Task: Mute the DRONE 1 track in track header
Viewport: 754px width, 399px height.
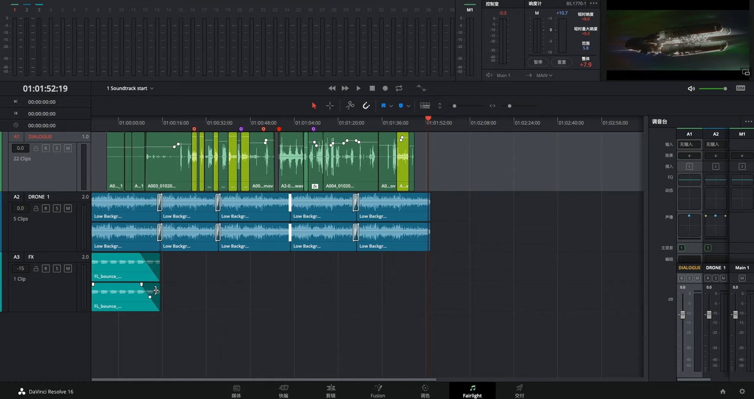Action: [x=68, y=208]
